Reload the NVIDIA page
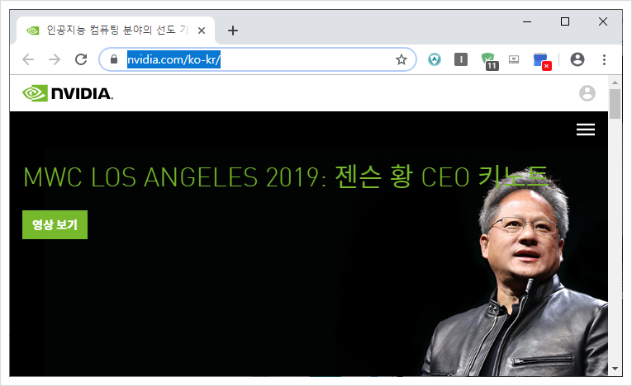 click(x=81, y=59)
